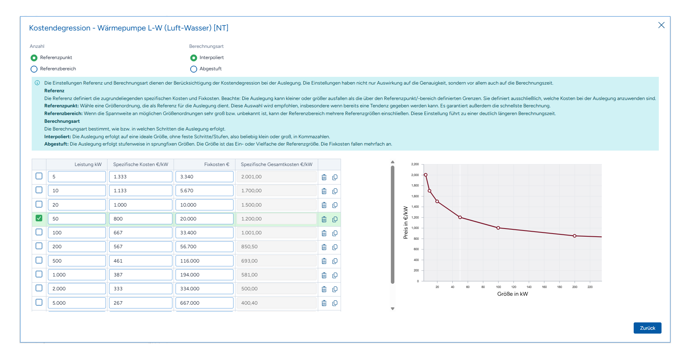The height and width of the screenshot is (361, 694).
Task: Tick the 2.000 kW row checkbox
Action: (x=39, y=288)
